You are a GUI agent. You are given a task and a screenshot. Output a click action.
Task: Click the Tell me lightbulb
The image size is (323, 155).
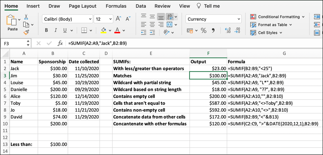coord(199,6)
